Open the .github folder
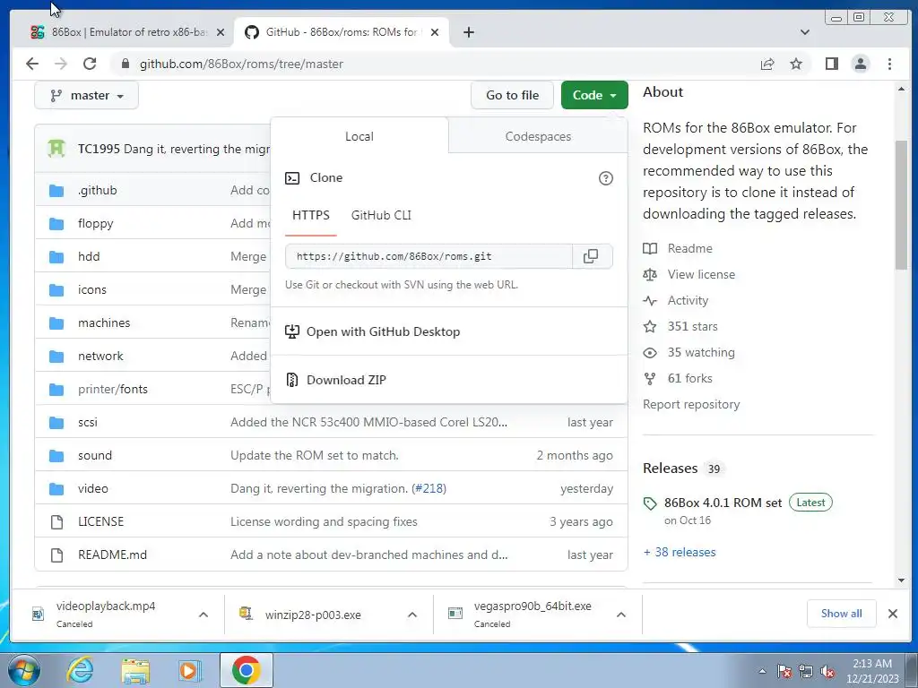918x688 pixels. click(x=97, y=190)
